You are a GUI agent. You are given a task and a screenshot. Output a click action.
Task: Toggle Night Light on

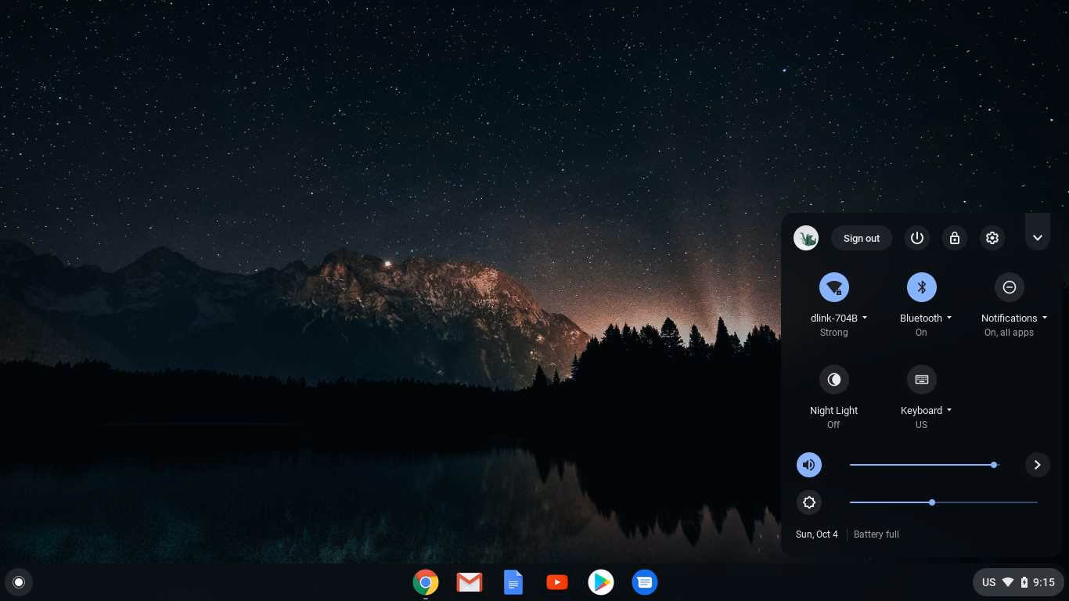(x=833, y=380)
